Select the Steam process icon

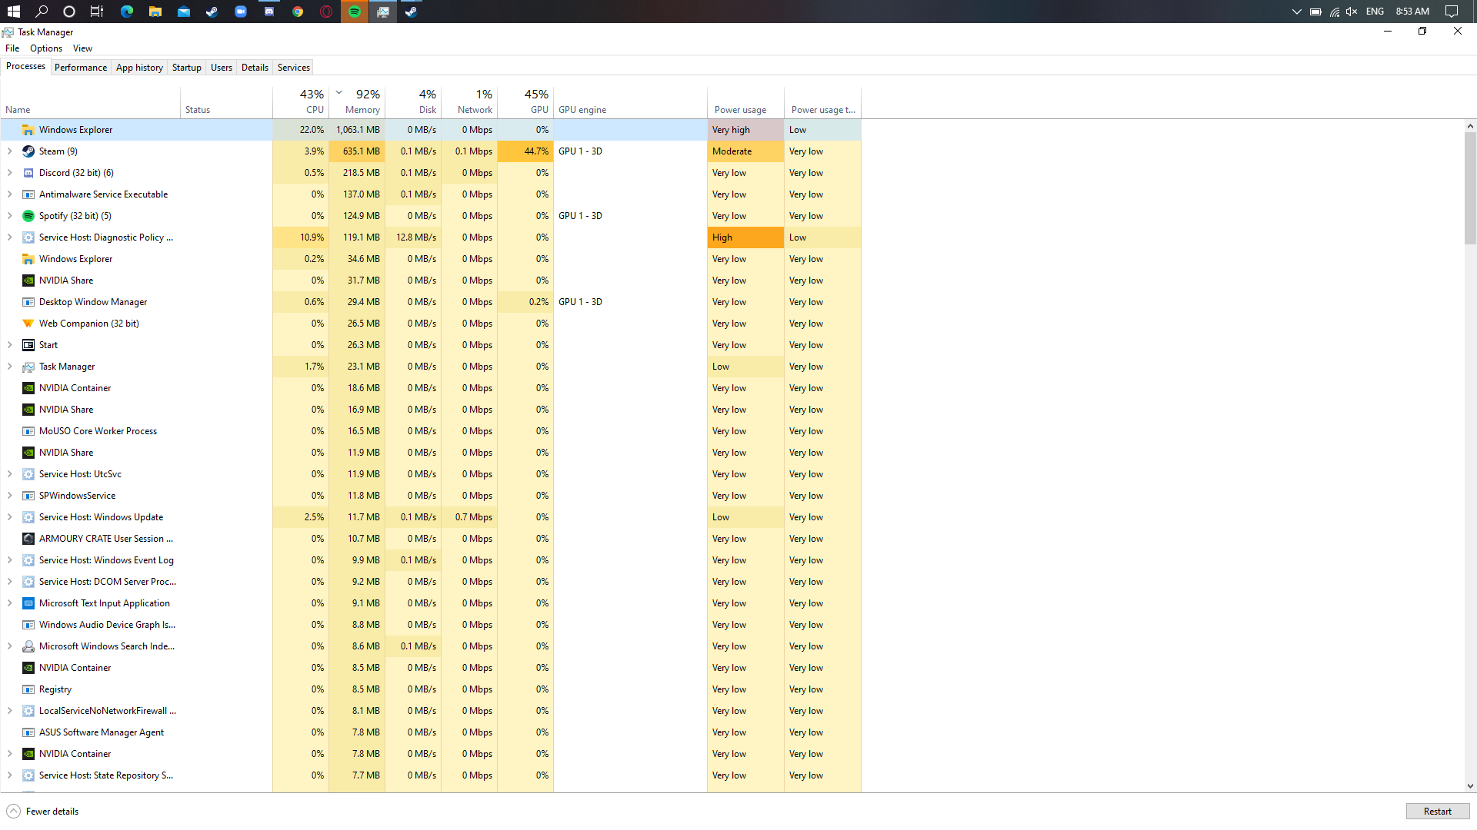coord(28,151)
